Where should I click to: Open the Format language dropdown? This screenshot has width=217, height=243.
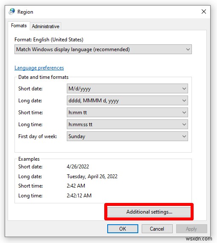tap(103, 49)
